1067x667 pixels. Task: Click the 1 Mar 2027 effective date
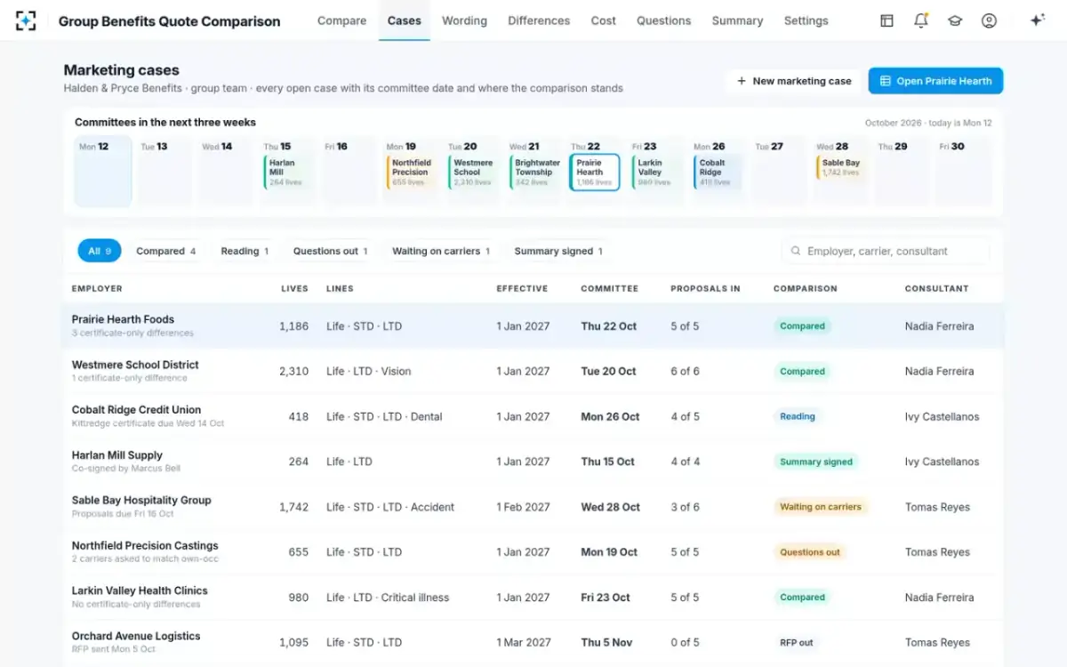click(x=524, y=642)
